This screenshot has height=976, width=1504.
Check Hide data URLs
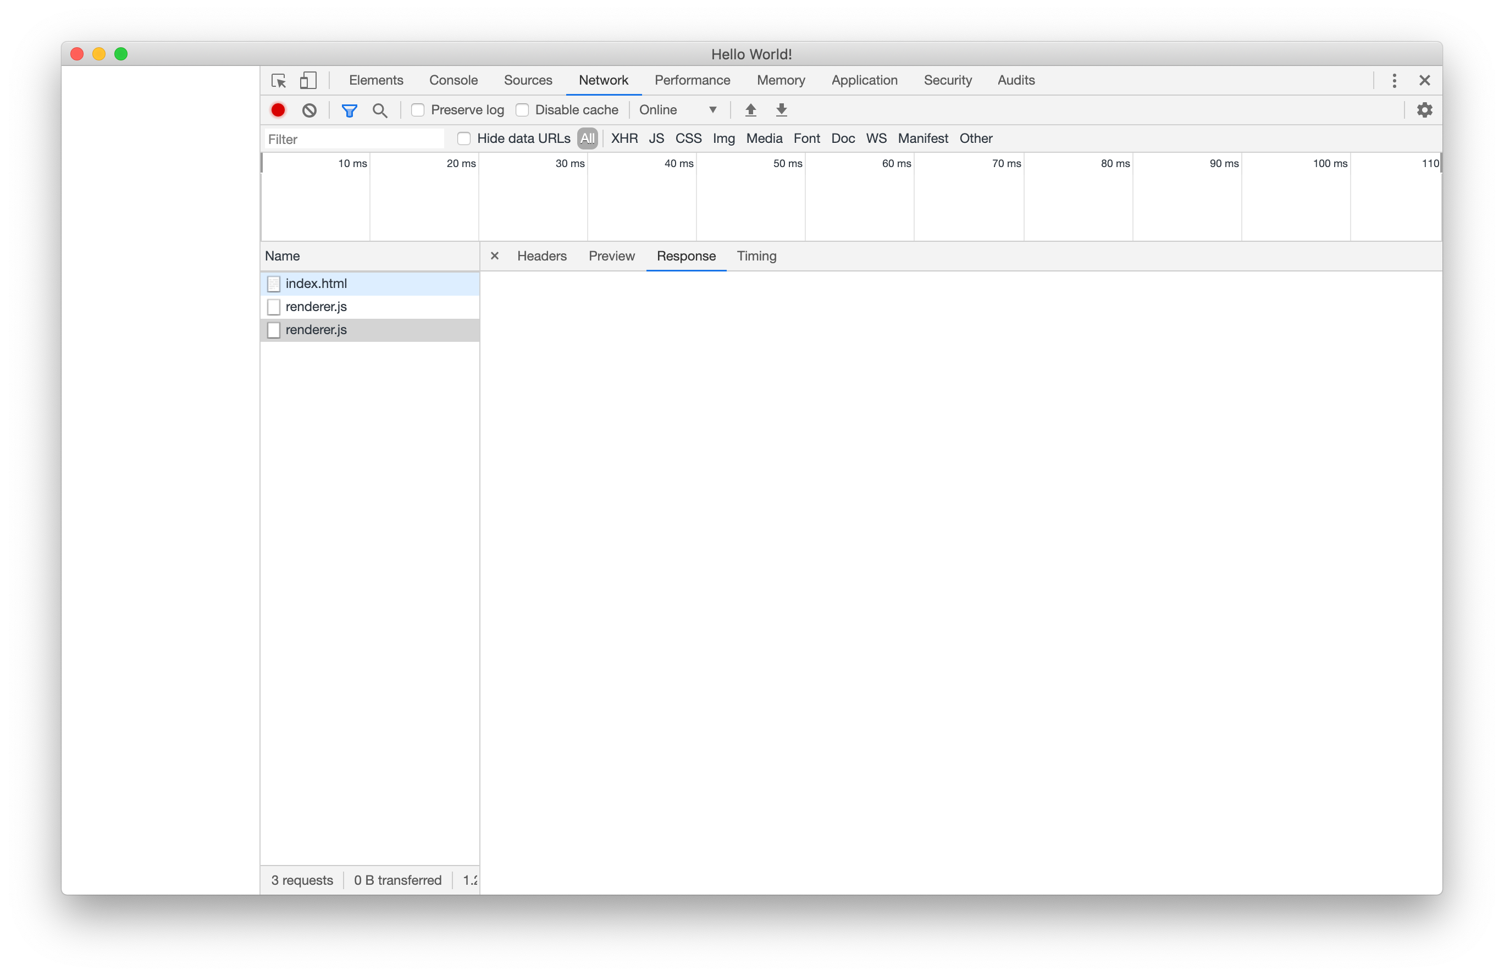464,138
